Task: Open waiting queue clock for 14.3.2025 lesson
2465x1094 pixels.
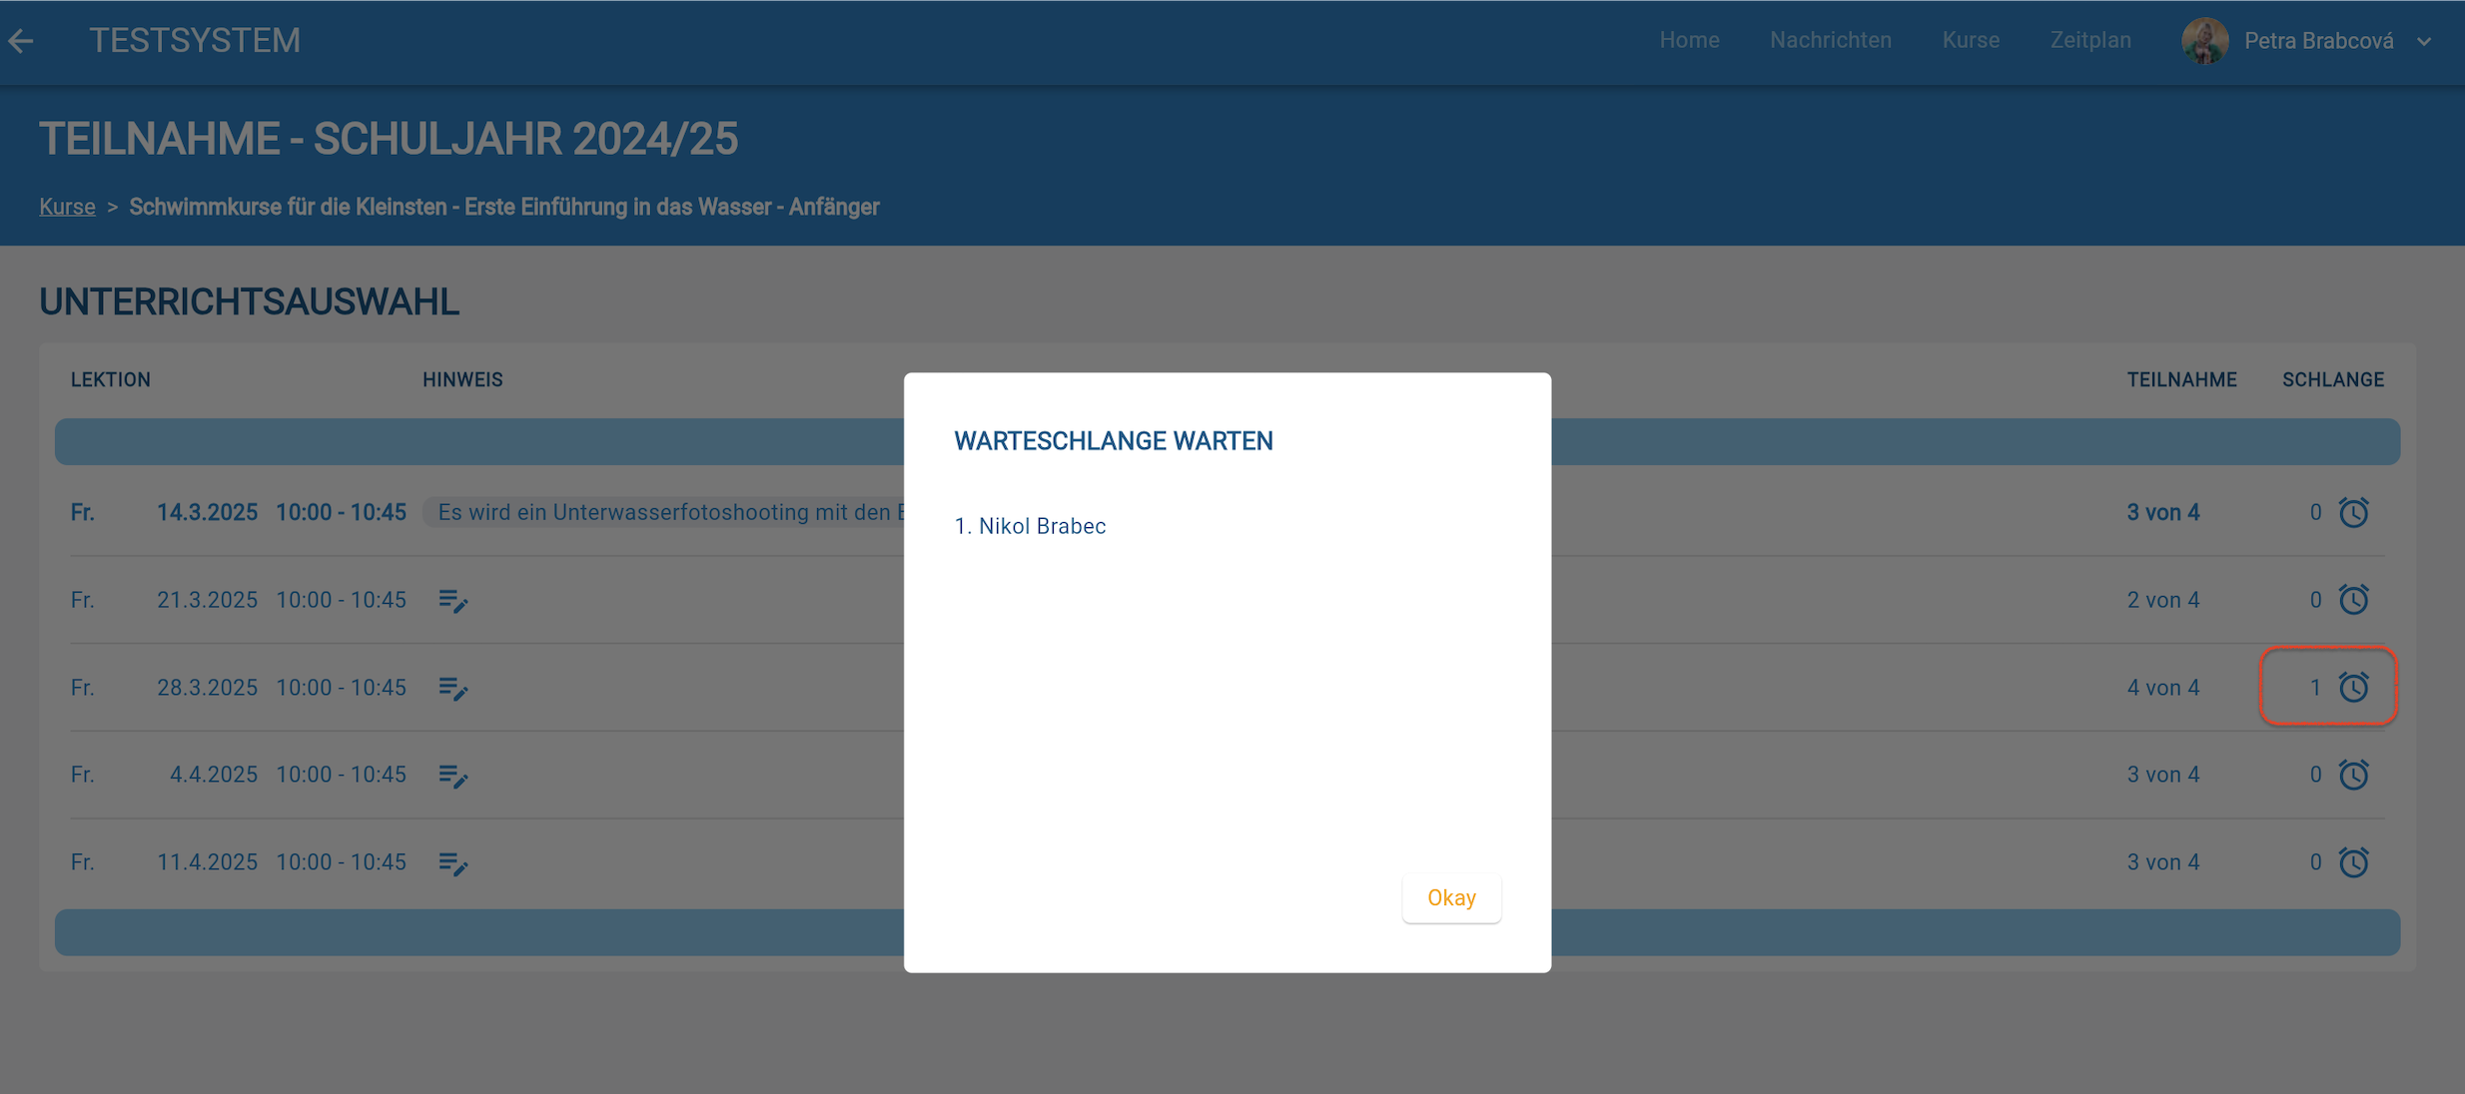Action: [2353, 512]
